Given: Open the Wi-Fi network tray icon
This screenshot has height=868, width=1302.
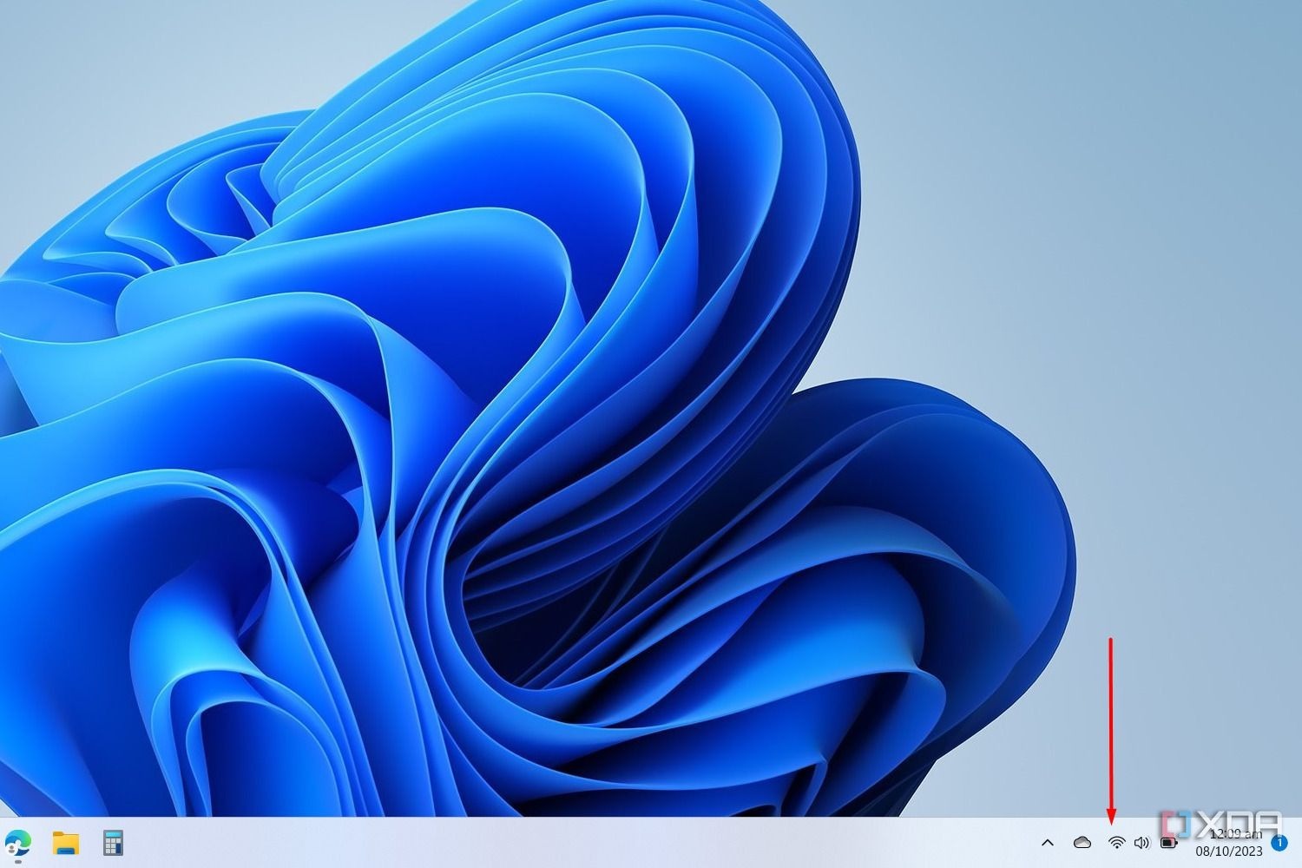Looking at the screenshot, I should [x=1117, y=842].
